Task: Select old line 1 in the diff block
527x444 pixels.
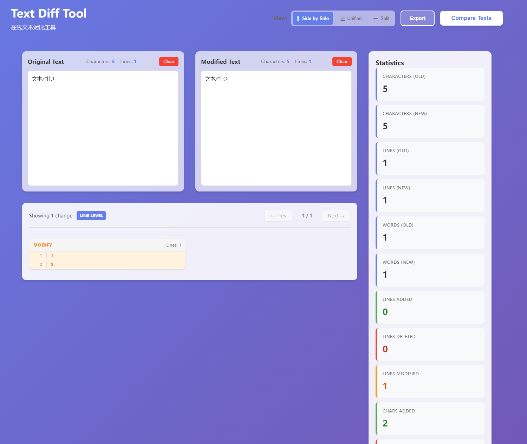Action: click(107, 256)
